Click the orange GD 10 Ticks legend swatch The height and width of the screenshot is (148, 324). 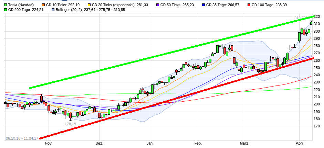[x=43, y=5]
